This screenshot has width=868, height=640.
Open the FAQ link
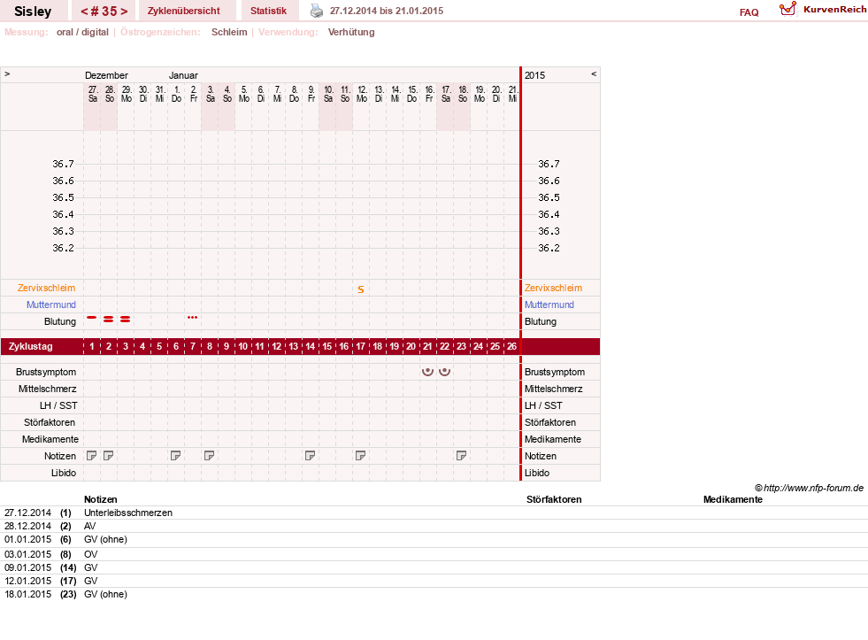(749, 12)
